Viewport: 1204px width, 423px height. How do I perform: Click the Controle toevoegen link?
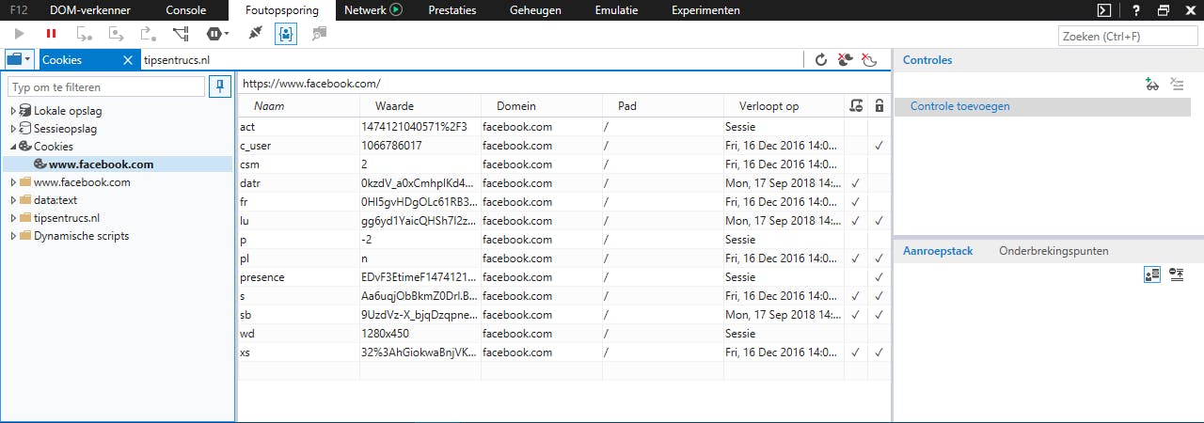coord(959,106)
